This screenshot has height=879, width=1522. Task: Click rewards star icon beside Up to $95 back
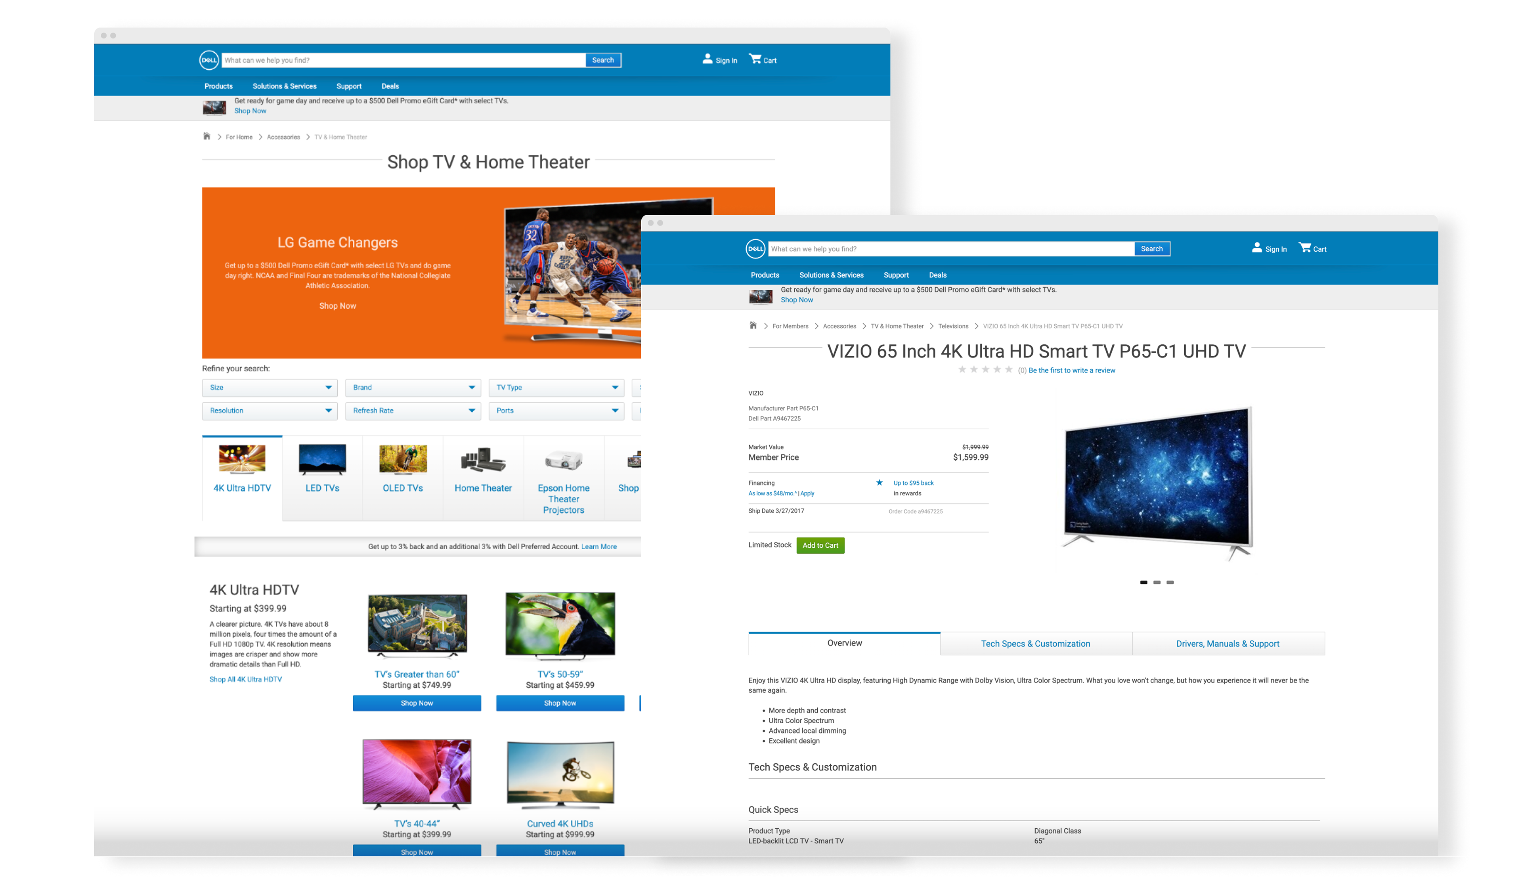coord(879,482)
